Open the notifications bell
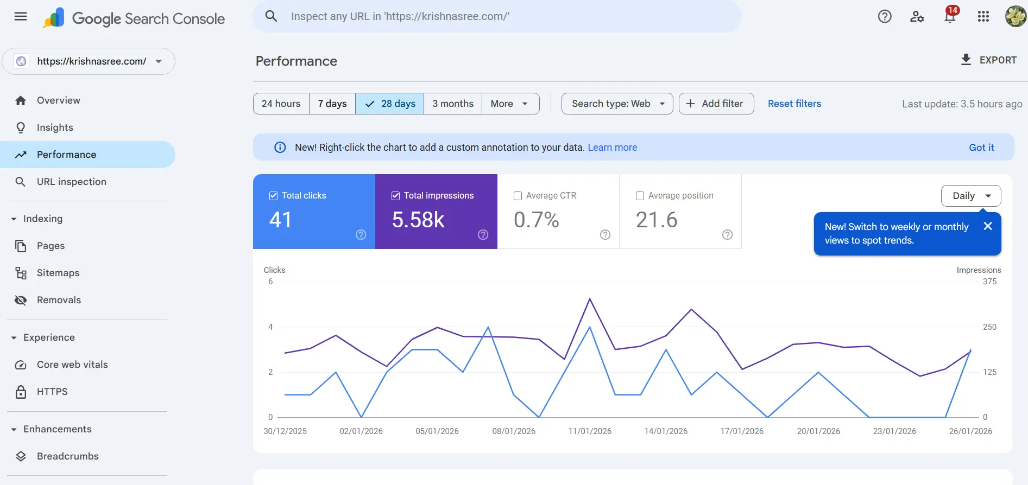Image resolution: width=1028 pixels, height=485 pixels. [x=950, y=17]
